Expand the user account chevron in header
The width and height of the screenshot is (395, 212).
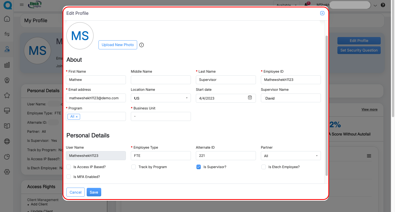pos(376,5)
